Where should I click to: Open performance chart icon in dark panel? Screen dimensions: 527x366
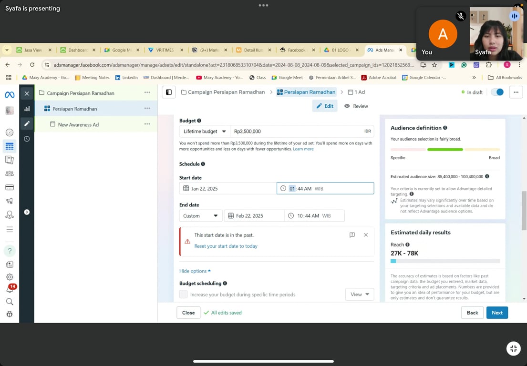point(27,109)
